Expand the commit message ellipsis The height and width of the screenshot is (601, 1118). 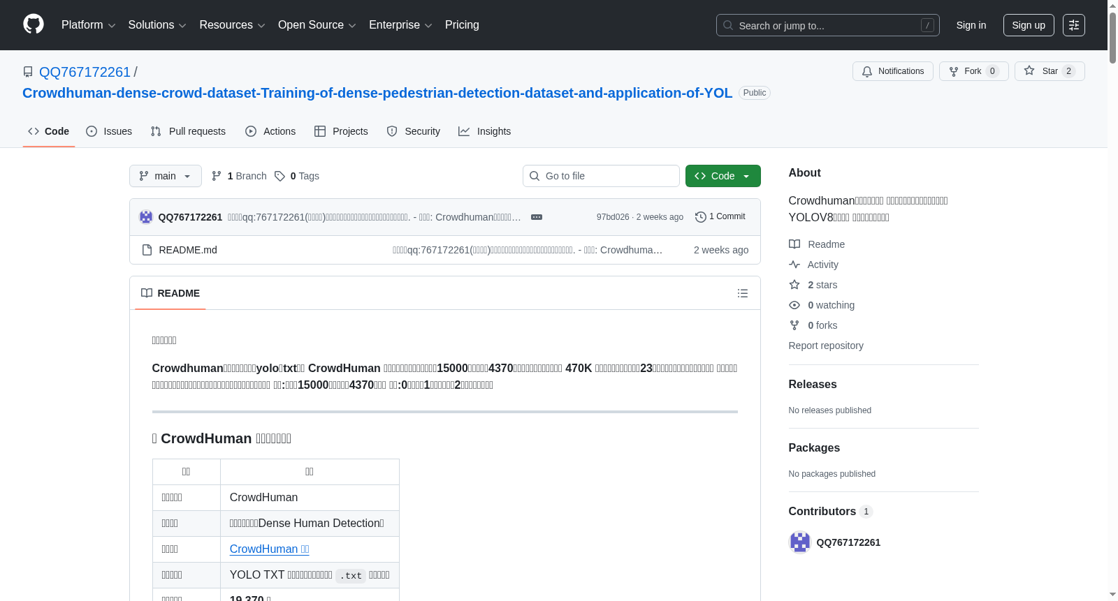click(537, 217)
